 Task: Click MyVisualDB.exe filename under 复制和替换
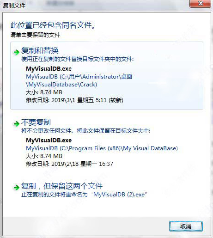point(49,69)
